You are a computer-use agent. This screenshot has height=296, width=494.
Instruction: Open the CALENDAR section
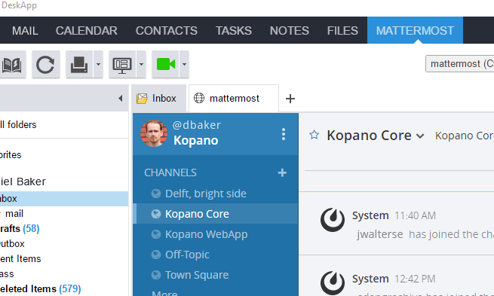(x=86, y=31)
